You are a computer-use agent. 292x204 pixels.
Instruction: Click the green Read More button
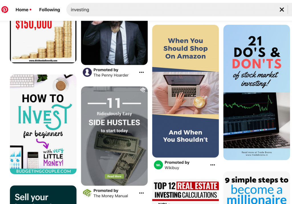pyautogui.click(x=114, y=176)
